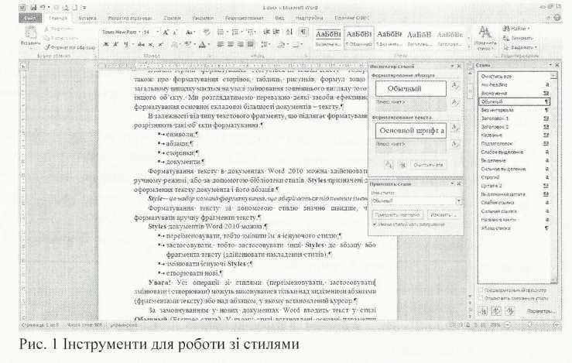Image resolution: width=572 pixels, height=363 pixels.
Task: Select Без интервала in Styles list
Action: click(515, 110)
